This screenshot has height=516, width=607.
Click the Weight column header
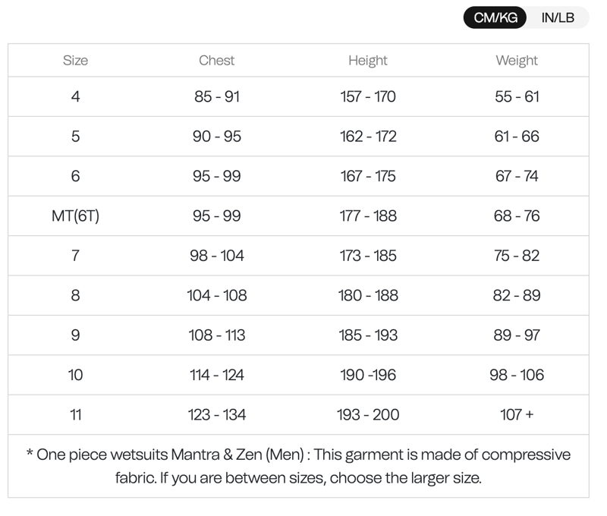pyautogui.click(x=517, y=61)
